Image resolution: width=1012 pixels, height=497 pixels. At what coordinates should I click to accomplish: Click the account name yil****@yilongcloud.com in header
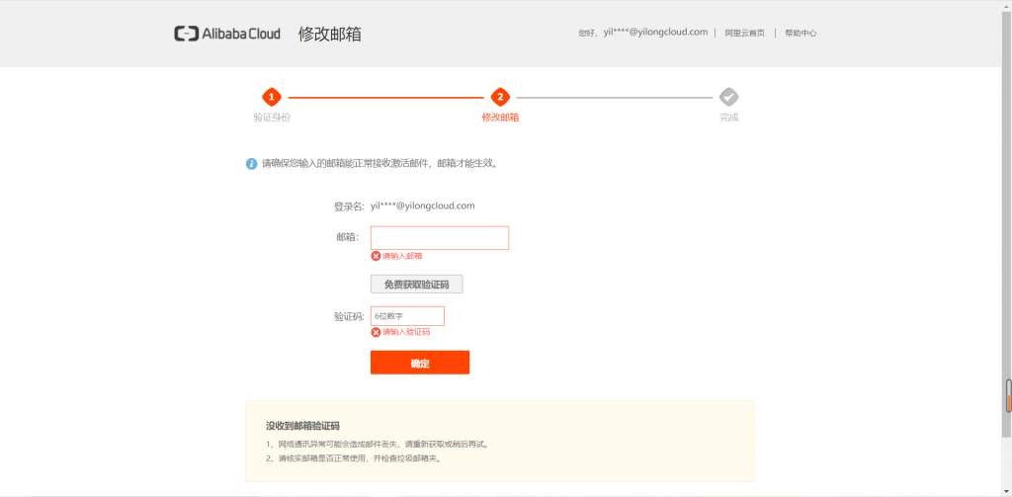pyautogui.click(x=655, y=33)
